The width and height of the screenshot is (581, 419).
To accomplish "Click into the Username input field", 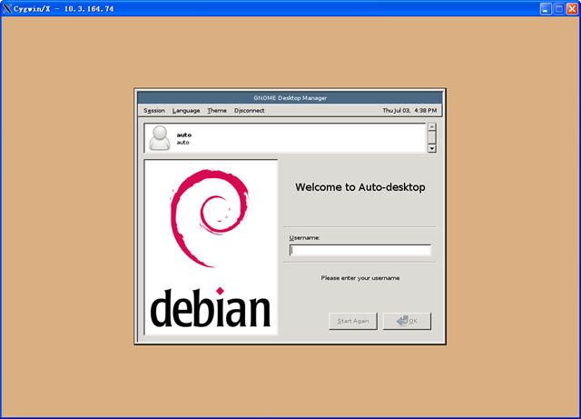I will pyautogui.click(x=359, y=250).
